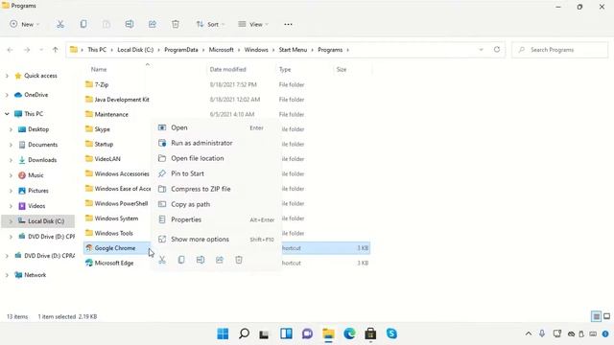Screen dimensions: 614x345
Task: Open Microsoft Store on taskbar
Action: 370,333
